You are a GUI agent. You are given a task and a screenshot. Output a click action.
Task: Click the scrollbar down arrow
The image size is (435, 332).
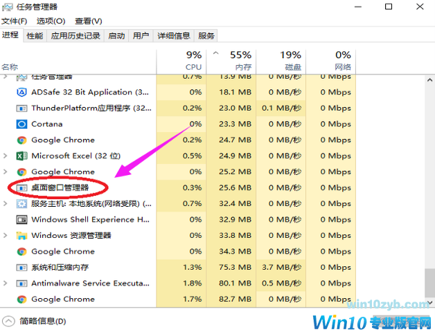pyautogui.click(x=429, y=302)
